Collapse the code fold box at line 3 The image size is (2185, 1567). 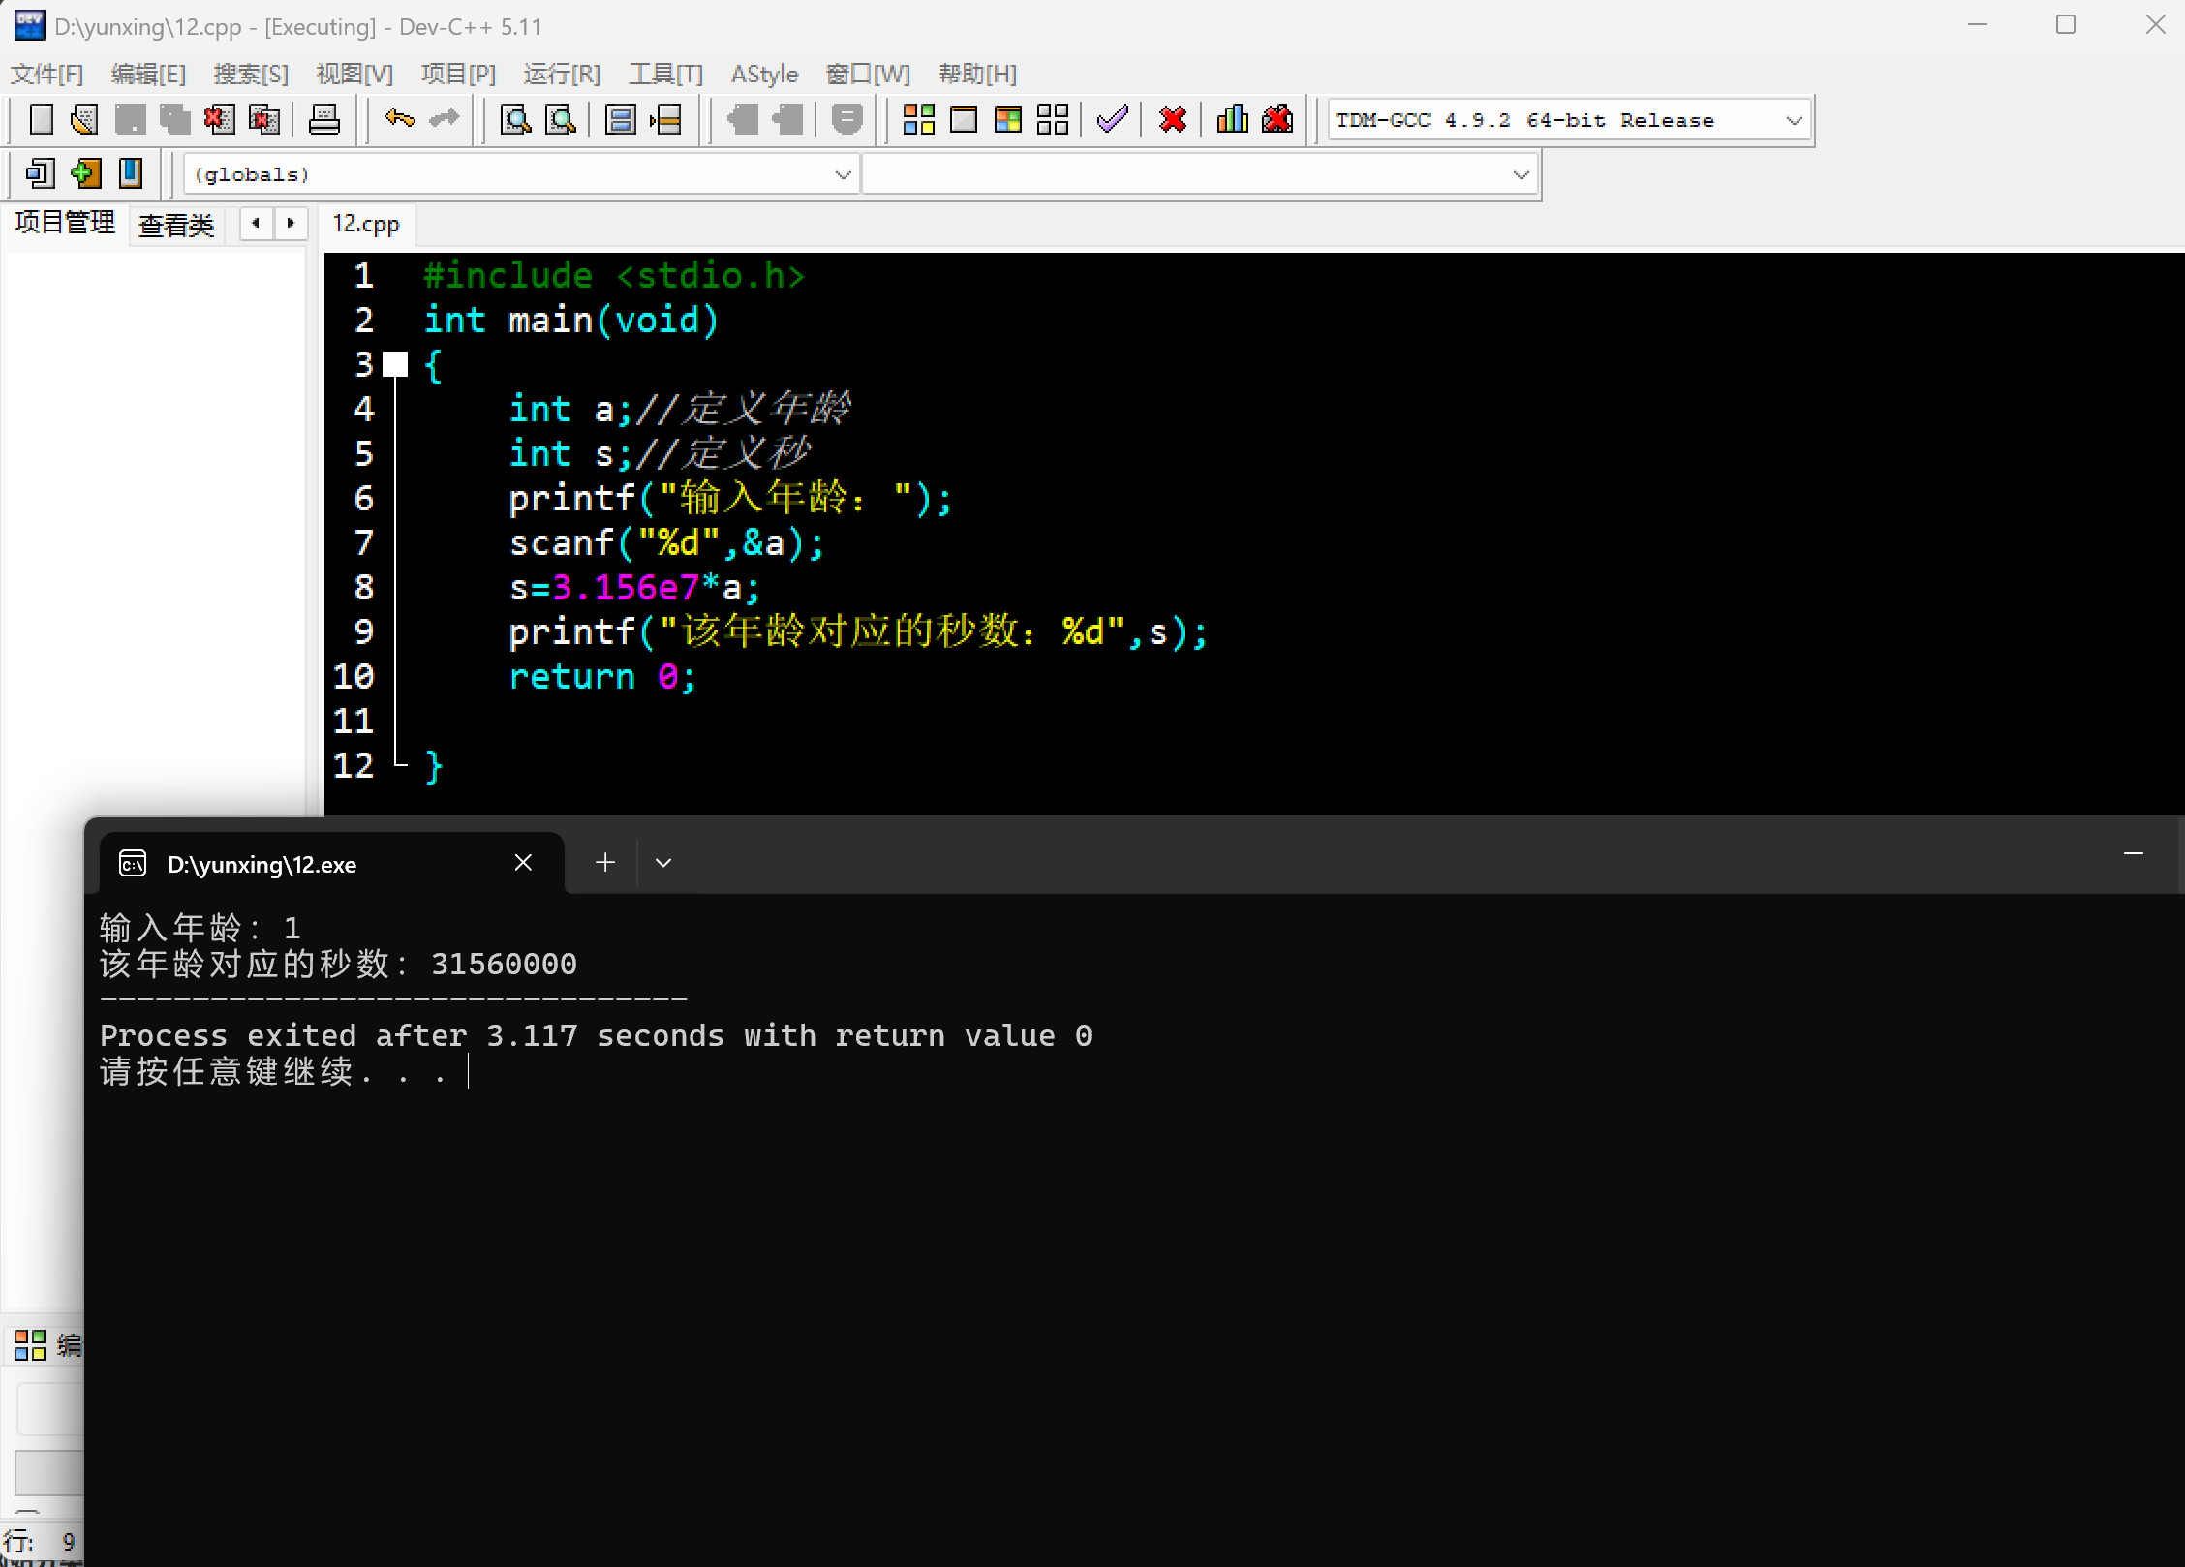[395, 365]
